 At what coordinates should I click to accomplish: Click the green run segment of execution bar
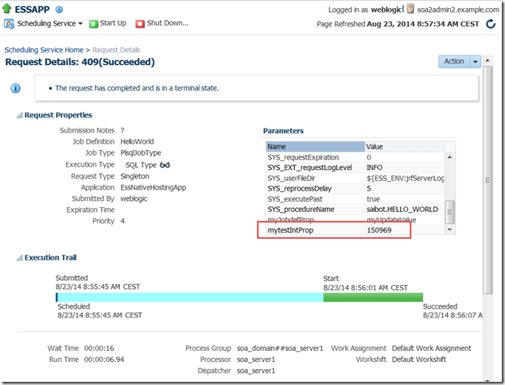pos(372,298)
